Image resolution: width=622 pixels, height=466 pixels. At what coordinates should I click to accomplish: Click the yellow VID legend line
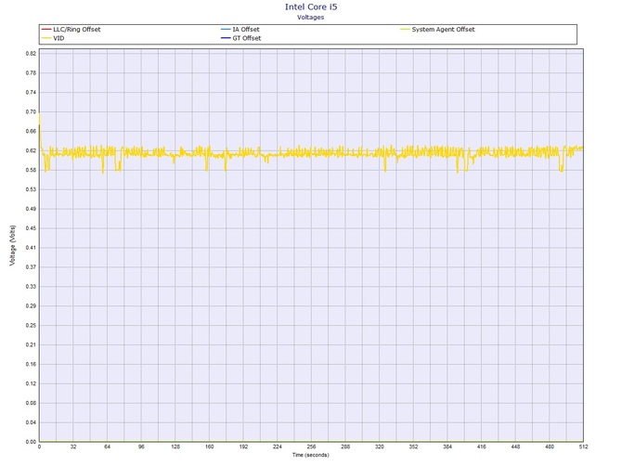point(46,38)
